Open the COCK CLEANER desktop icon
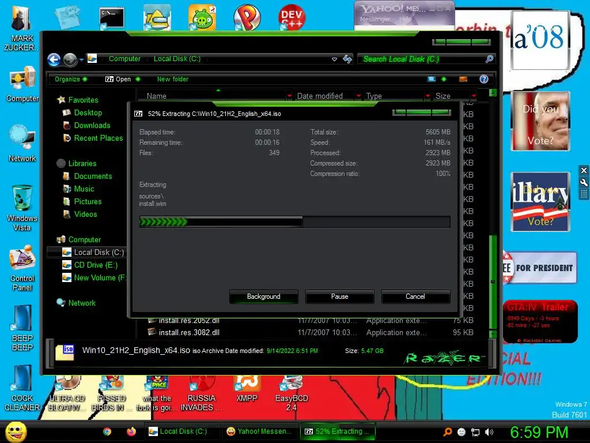Image resolution: width=590 pixels, height=443 pixels. click(22, 389)
